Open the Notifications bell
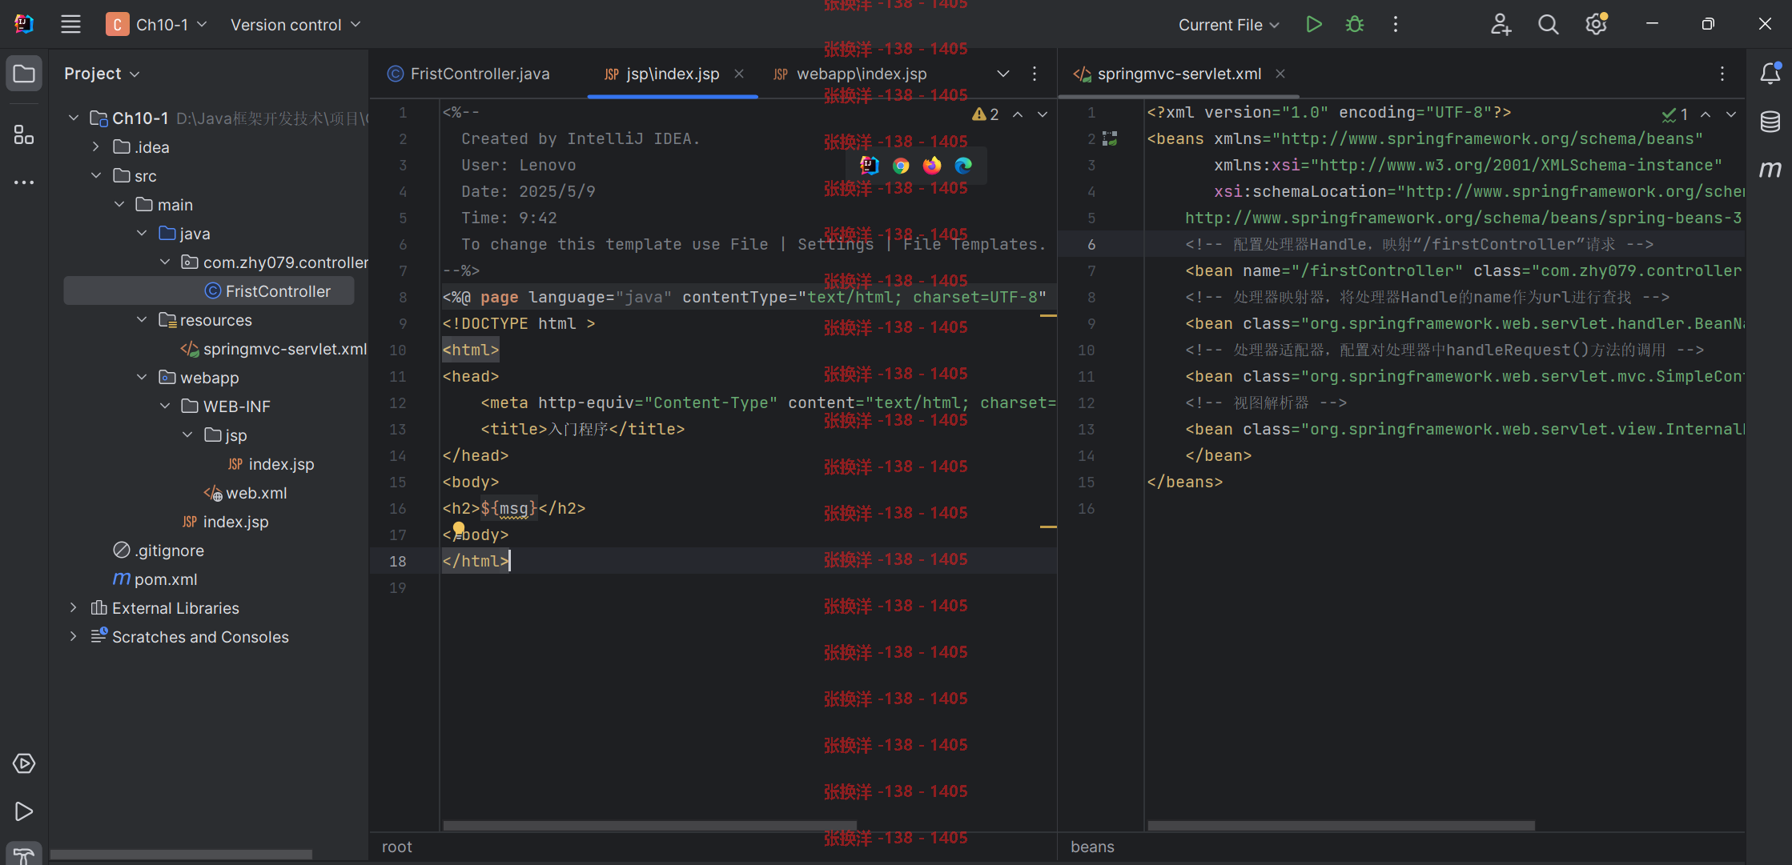The width and height of the screenshot is (1792, 865). click(x=1770, y=74)
